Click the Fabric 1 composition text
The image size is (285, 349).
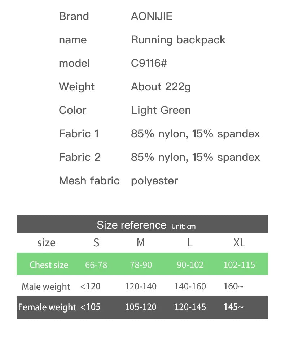[x=195, y=134]
